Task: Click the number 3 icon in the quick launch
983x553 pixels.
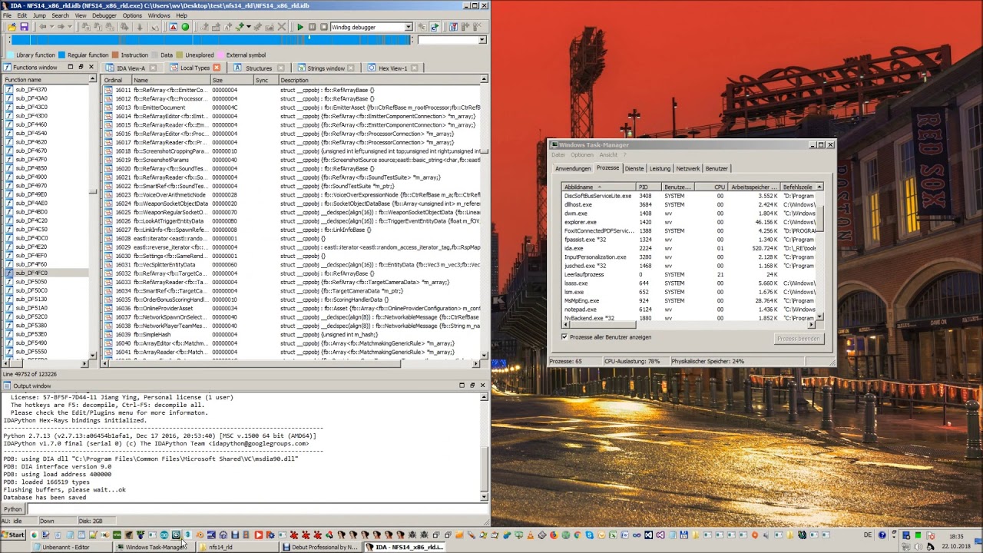Action: click(187, 535)
